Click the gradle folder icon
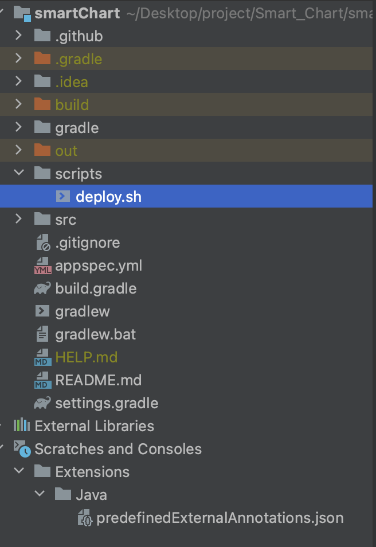The height and width of the screenshot is (547, 376). pyautogui.click(x=42, y=127)
